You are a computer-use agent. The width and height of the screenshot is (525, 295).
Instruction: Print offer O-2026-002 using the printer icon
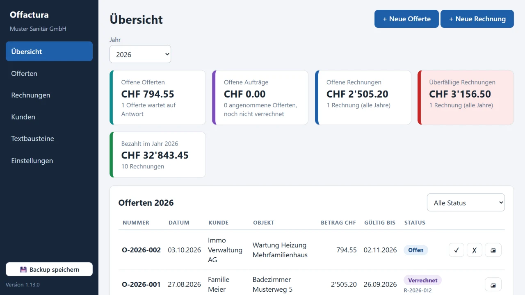[493, 250]
